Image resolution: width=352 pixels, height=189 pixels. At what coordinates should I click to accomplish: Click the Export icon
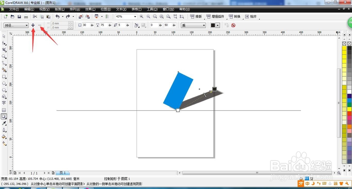point(88,16)
